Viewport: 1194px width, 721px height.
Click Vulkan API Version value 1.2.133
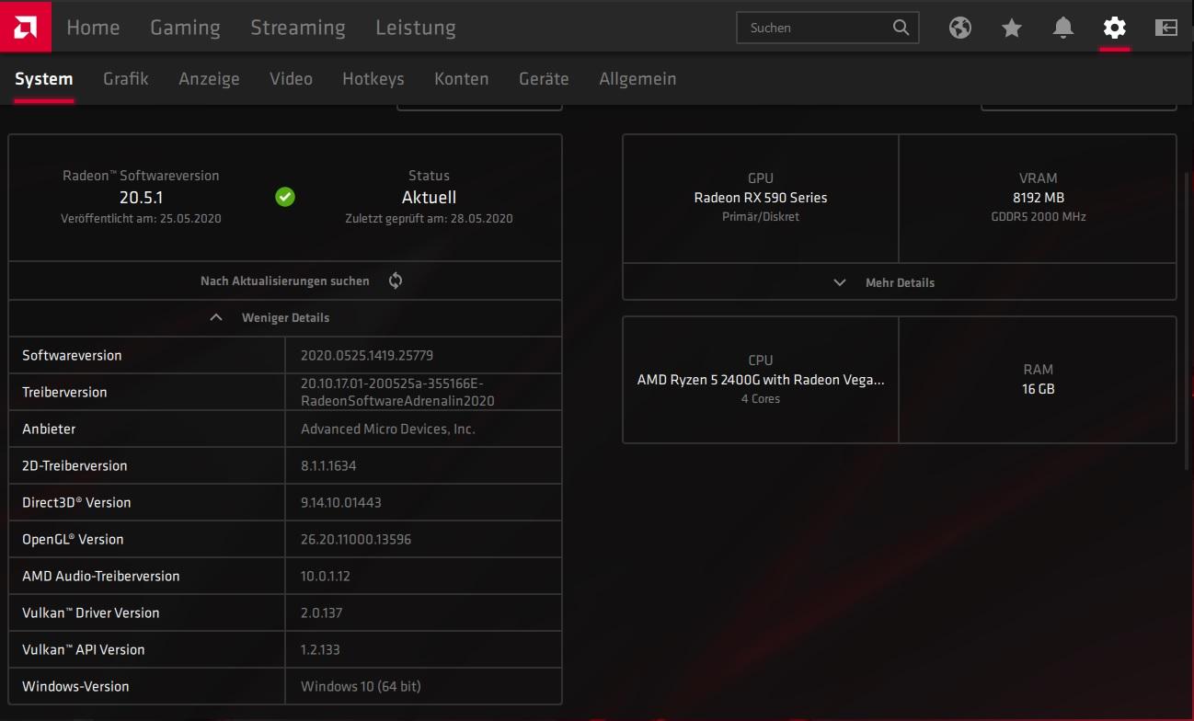320,649
